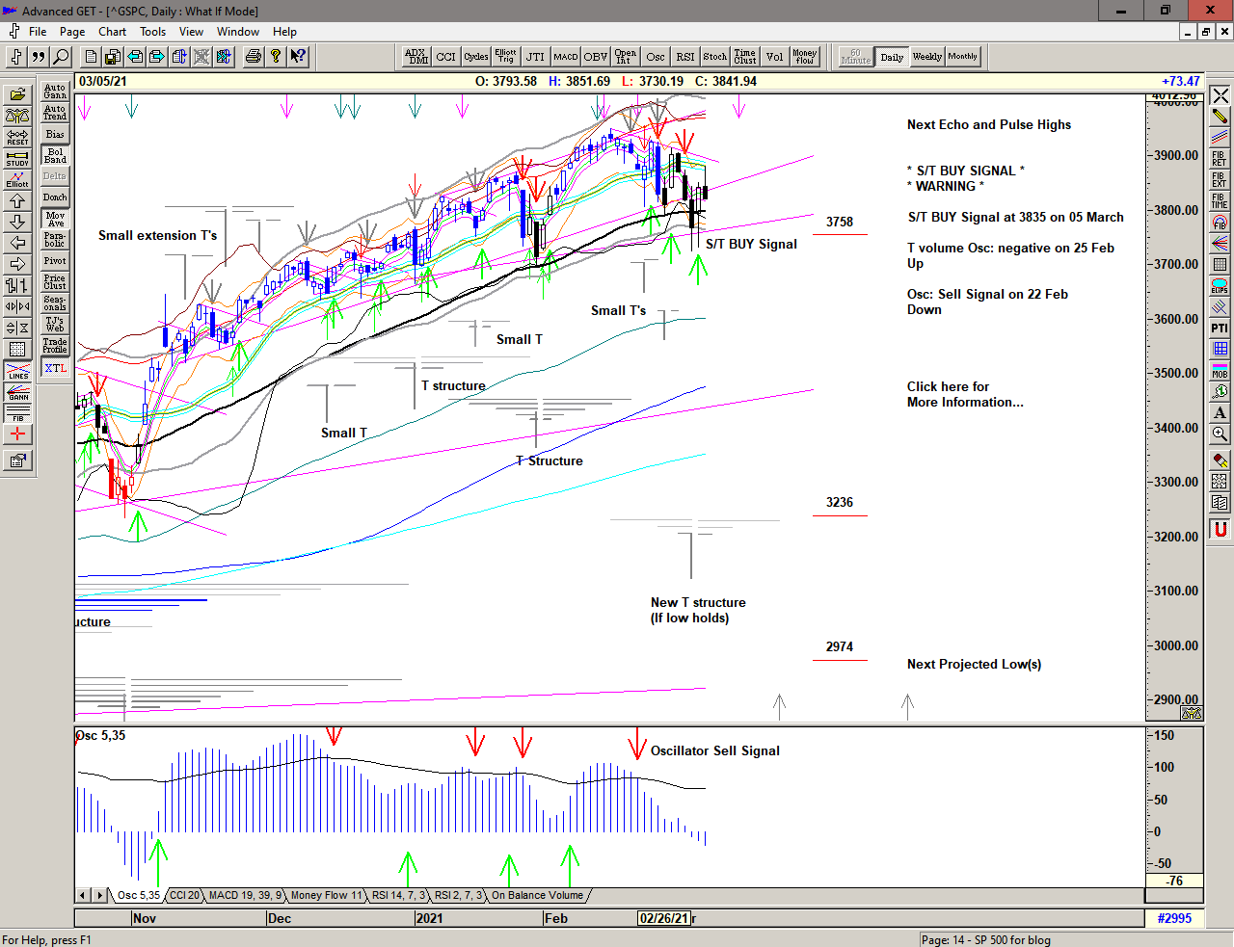
Task: Select the GANN lines drawing tool
Action: (x=17, y=392)
